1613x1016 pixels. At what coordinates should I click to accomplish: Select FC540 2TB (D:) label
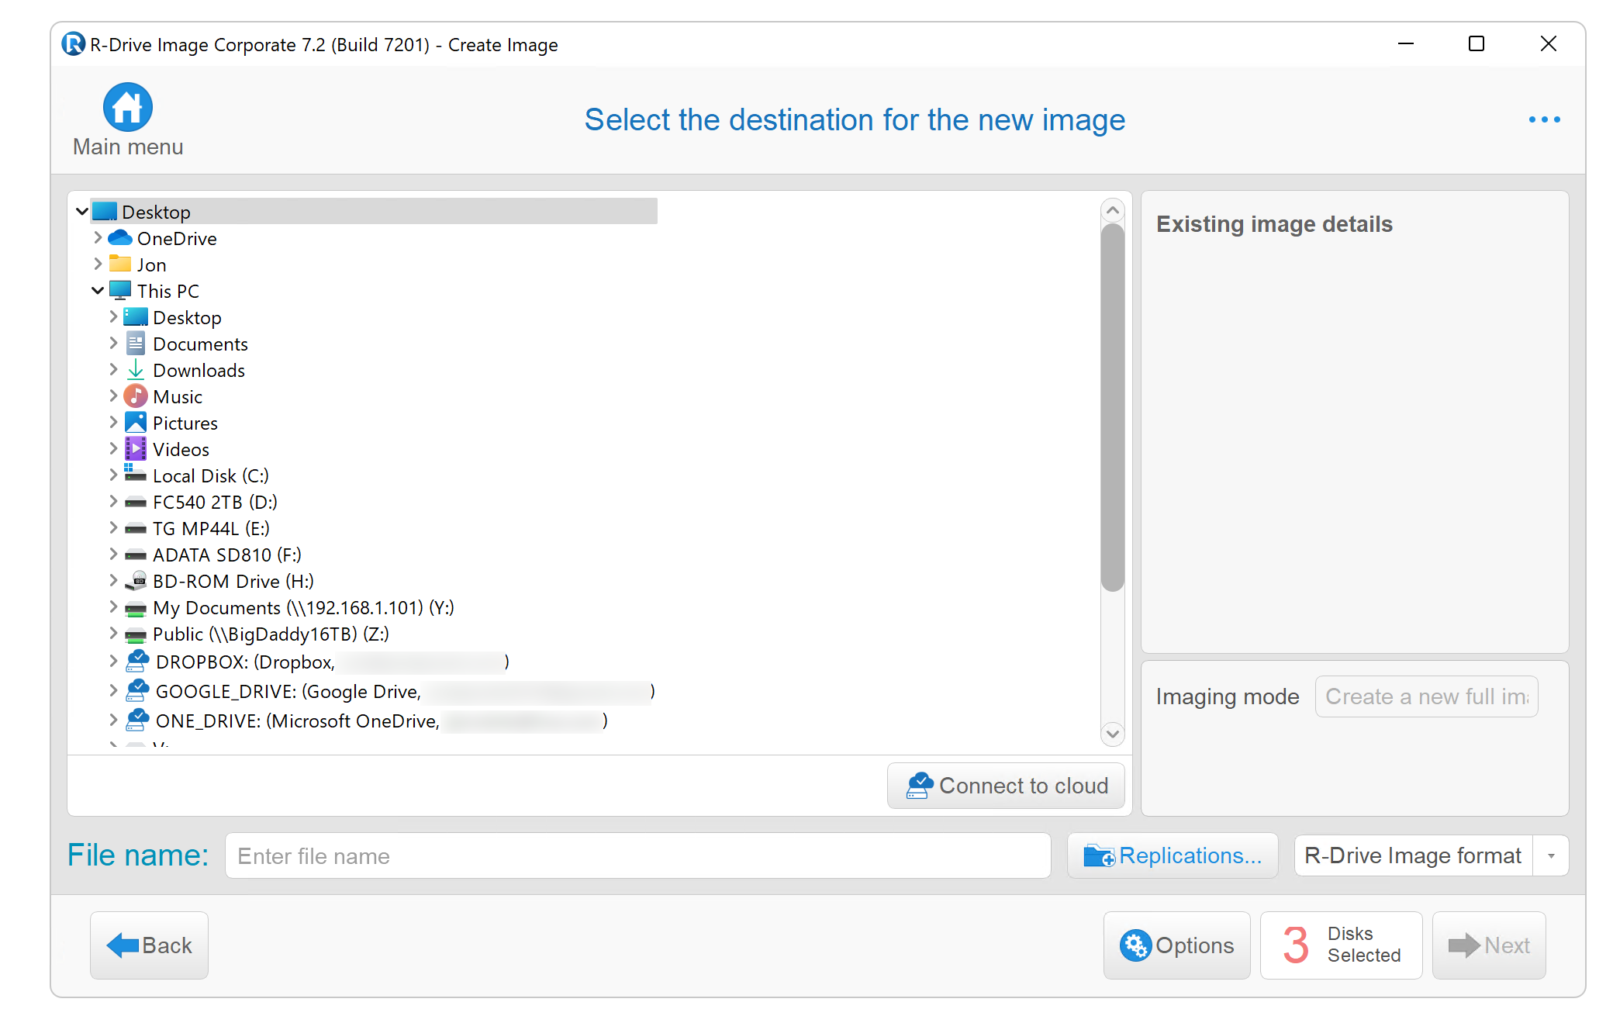(x=215, y=502)
